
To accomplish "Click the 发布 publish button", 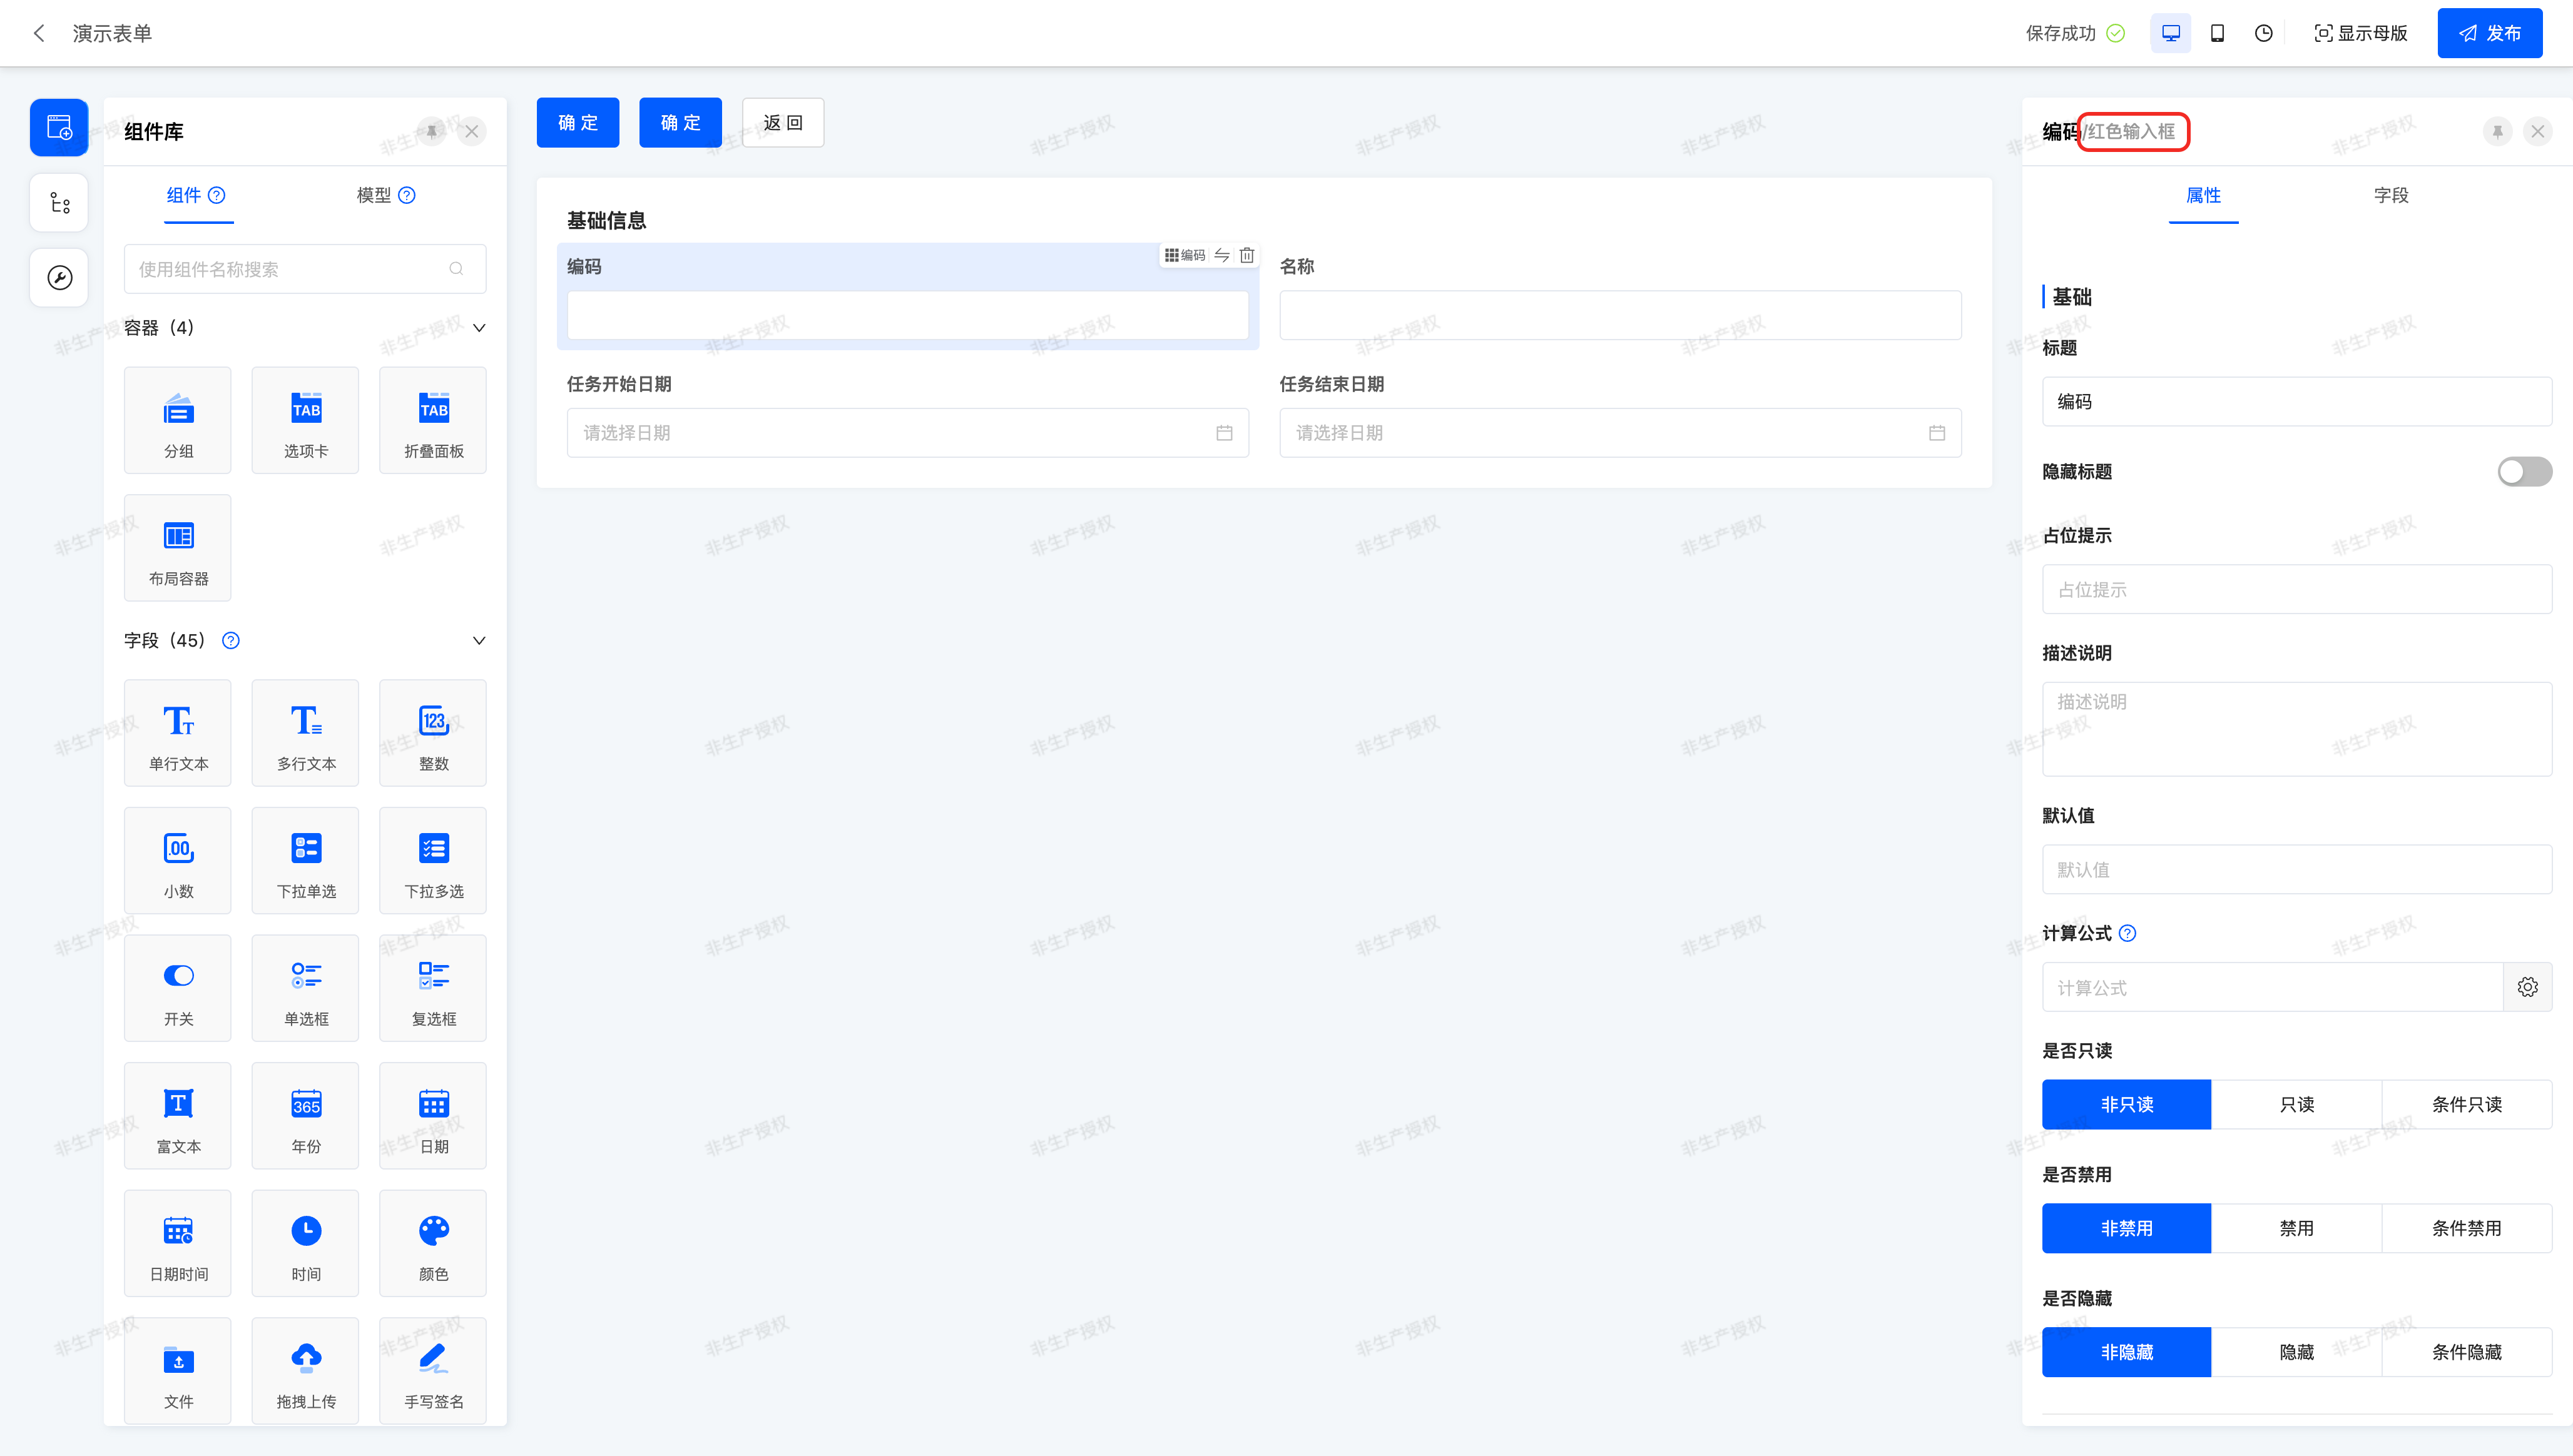I will [x=2489, y=33].
